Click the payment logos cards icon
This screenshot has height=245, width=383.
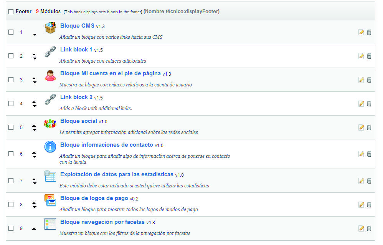click(50, 200)
